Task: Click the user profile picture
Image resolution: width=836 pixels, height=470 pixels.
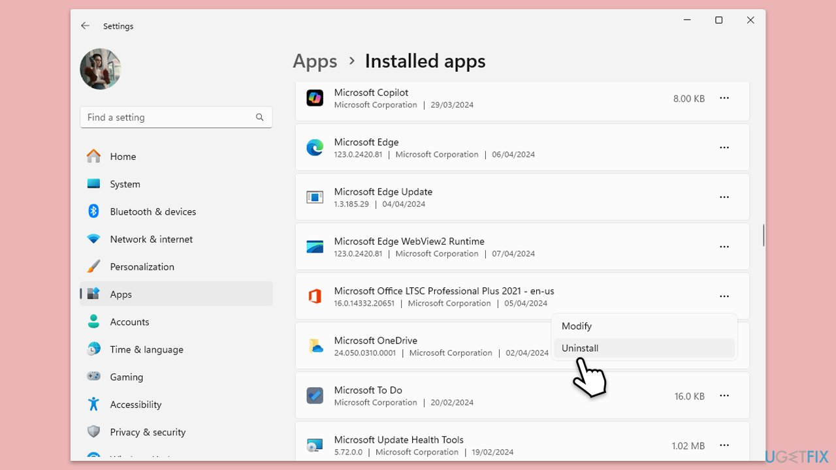Action: pyautogui.click(x=100, y=69)
